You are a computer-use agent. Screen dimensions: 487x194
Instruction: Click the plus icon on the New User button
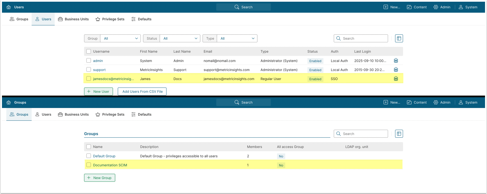point(89,91)
